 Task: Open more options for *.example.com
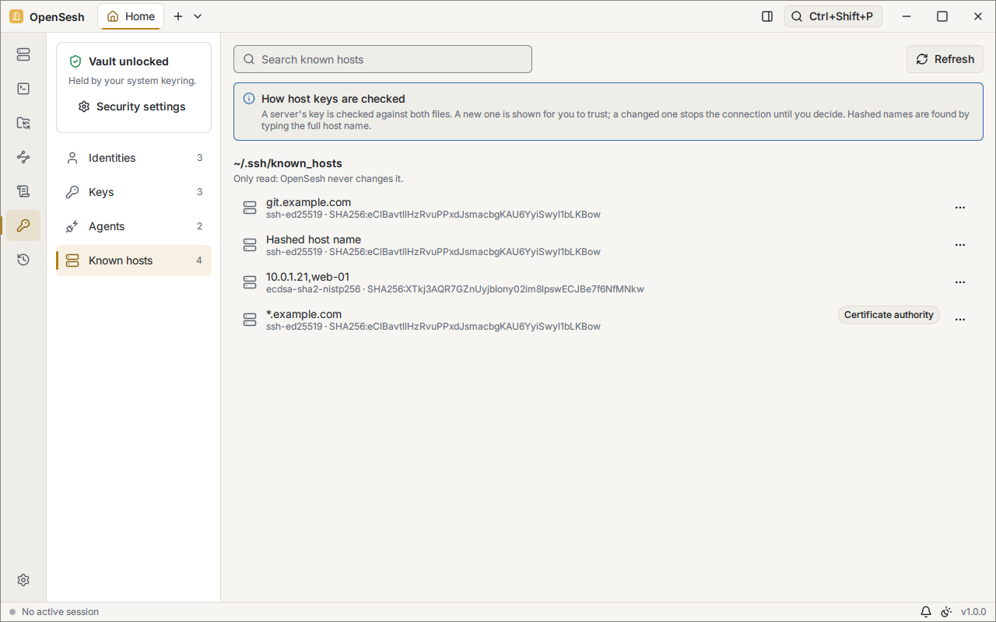(x=960, y=320)
